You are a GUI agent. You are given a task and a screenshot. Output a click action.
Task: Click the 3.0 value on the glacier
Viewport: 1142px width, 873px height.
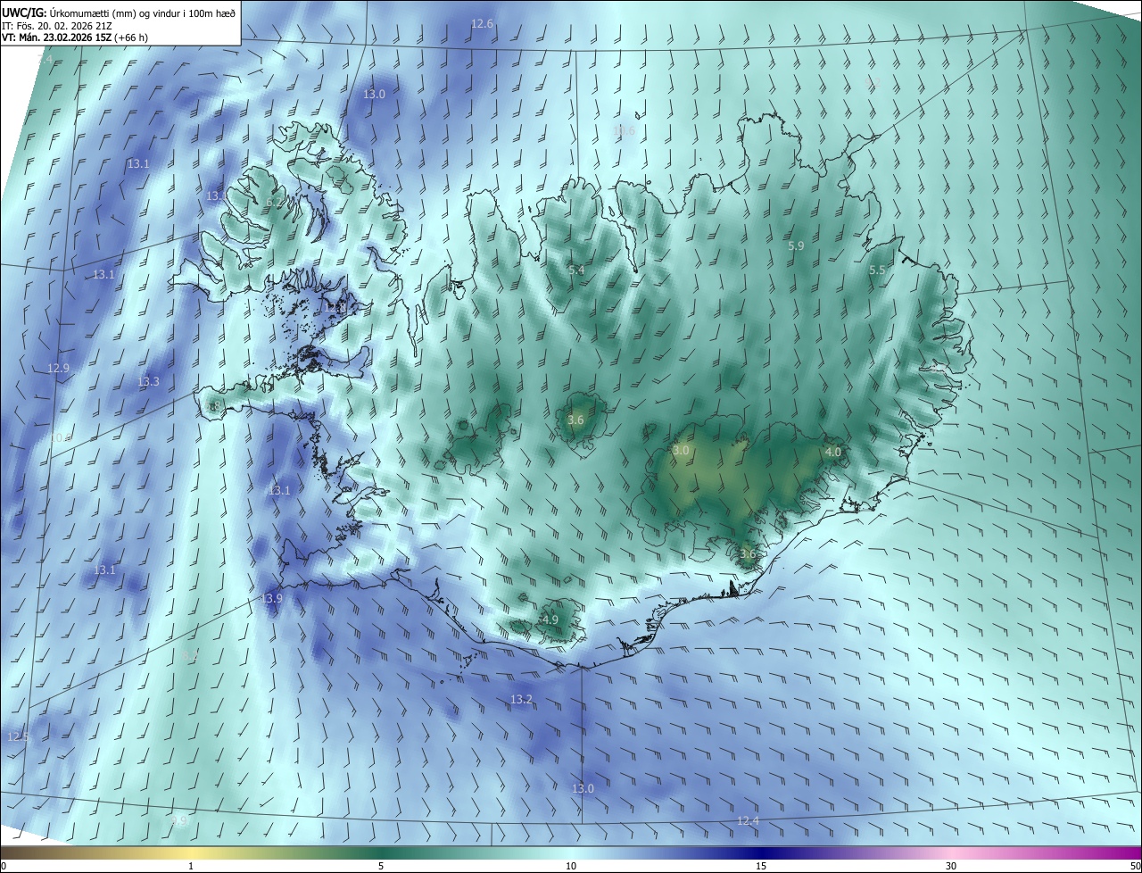pos(681,452)
